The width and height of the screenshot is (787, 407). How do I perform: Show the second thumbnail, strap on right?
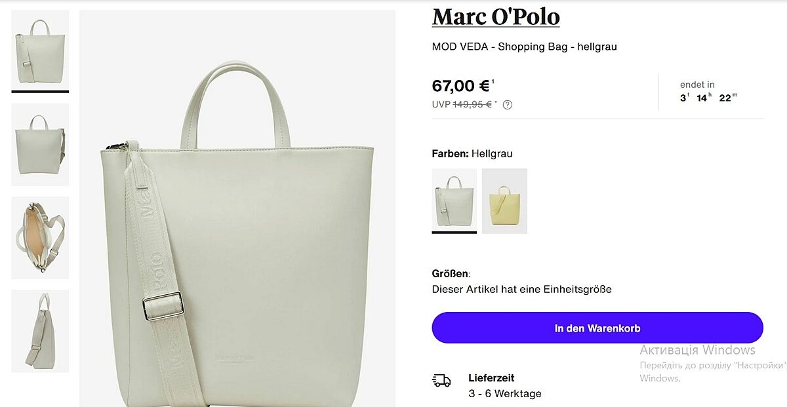tap(40, 144)
